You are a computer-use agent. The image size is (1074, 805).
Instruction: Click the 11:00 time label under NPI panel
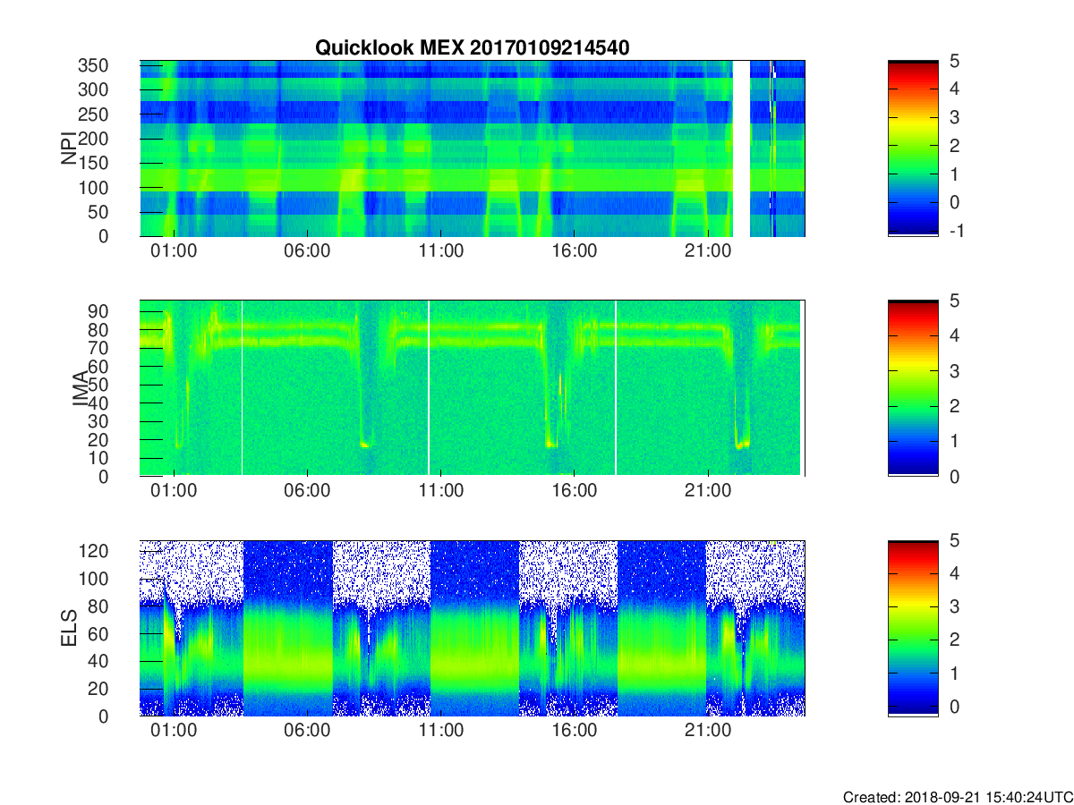tap(440, 251)
